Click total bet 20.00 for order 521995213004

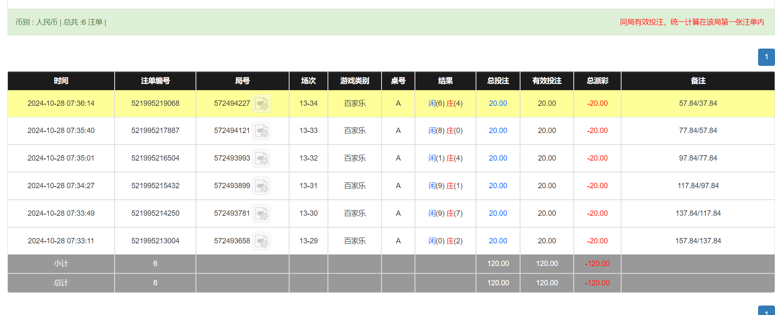(x=498, y=241)
